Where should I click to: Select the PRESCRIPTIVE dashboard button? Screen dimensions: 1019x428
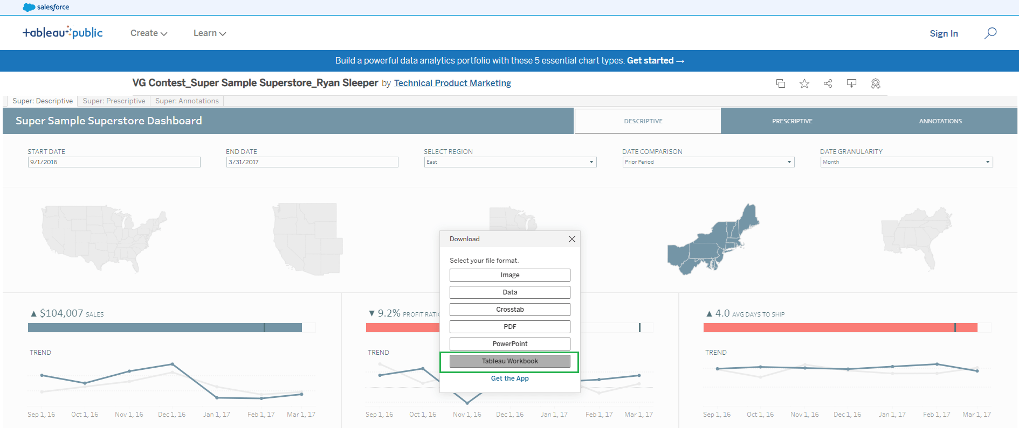point(792,121)
